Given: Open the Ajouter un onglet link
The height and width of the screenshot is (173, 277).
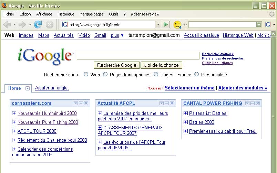Looking at the screenshot, I should pos(52,88).
